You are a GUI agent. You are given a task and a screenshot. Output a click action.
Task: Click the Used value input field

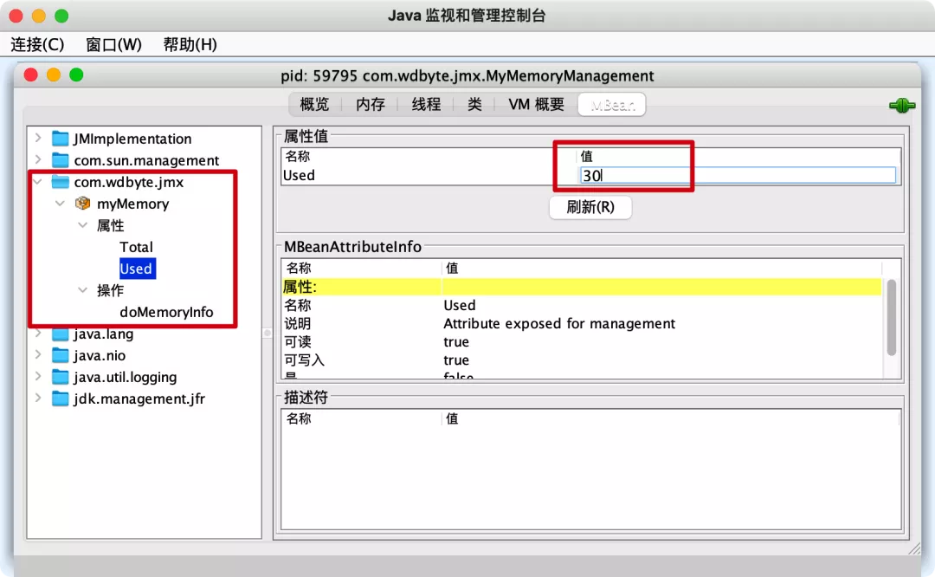[738, 175]
